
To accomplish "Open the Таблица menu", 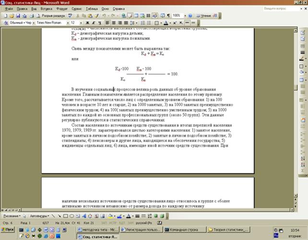I will coord(93,9).
